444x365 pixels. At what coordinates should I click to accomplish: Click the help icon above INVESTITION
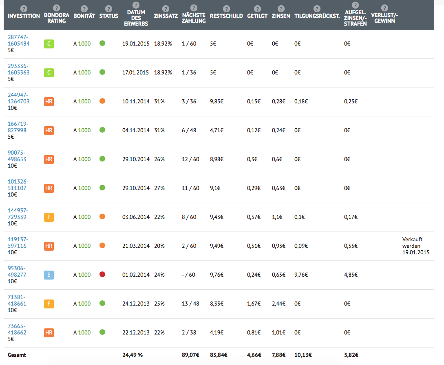[24, 9]
